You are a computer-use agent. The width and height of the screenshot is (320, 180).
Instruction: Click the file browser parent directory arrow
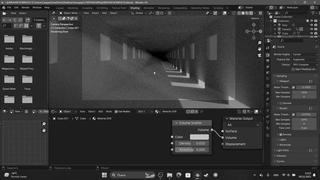(15, 20)
